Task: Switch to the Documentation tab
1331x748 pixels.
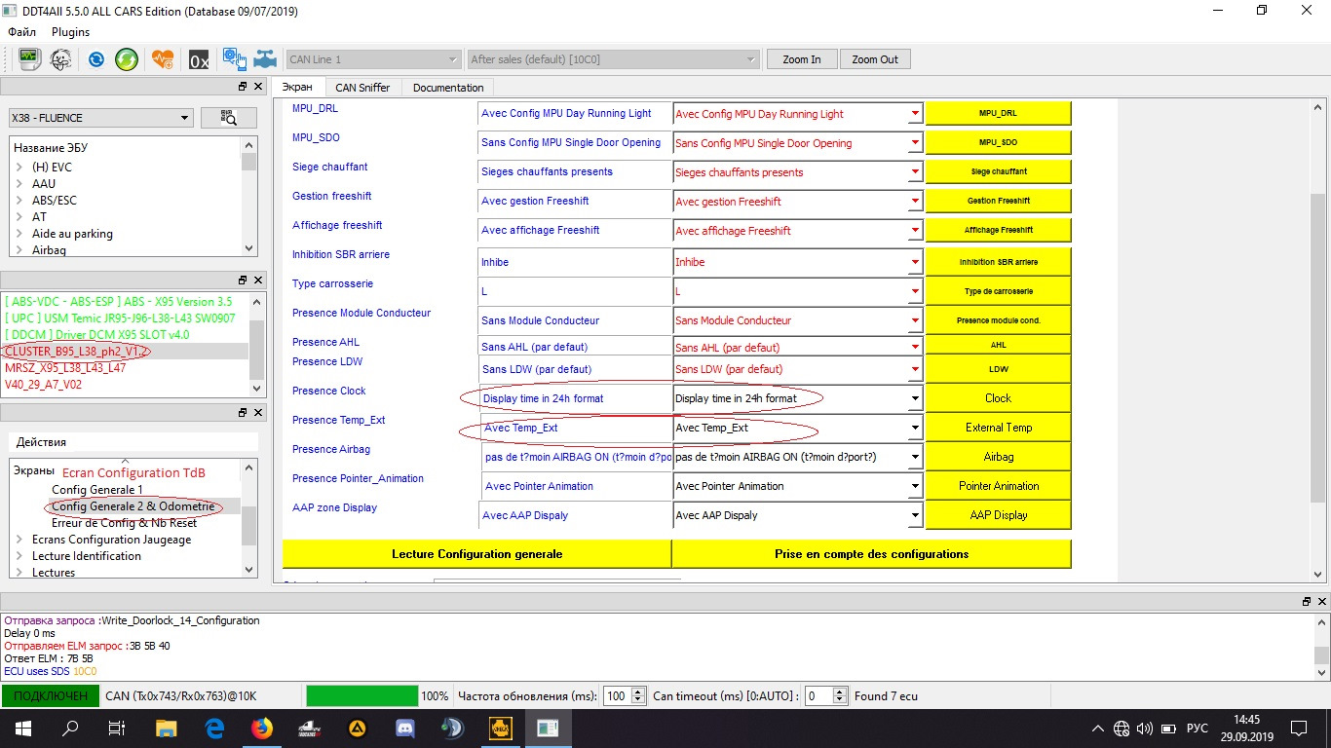Action: coord(448,88)
